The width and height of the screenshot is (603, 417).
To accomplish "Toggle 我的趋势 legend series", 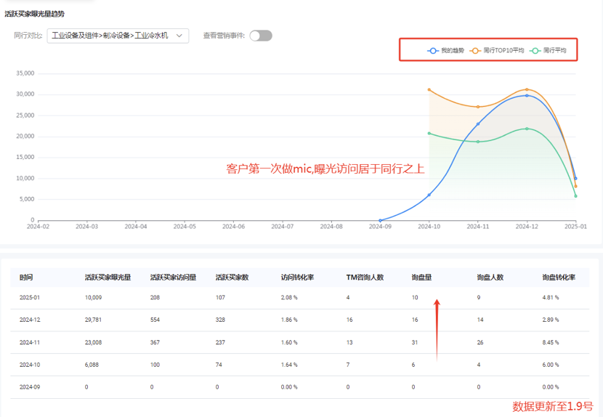I will pos(446,50).
